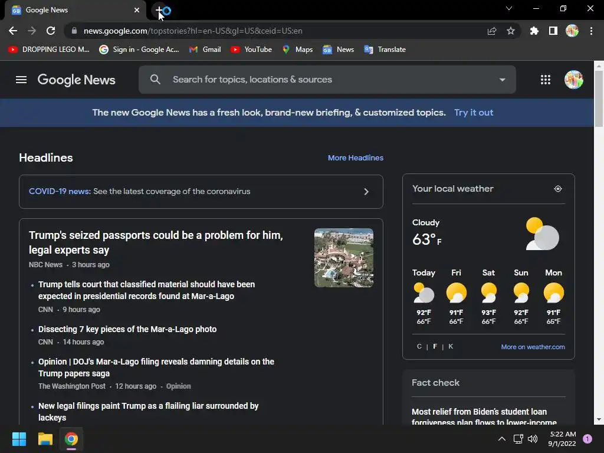The width and height of the screenshot is (604, 453).
Task: Open More Headlines link
Action: click(x=356, y=158)
